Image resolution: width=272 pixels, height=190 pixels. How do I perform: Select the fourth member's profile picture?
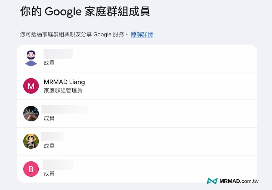(31, 141)
